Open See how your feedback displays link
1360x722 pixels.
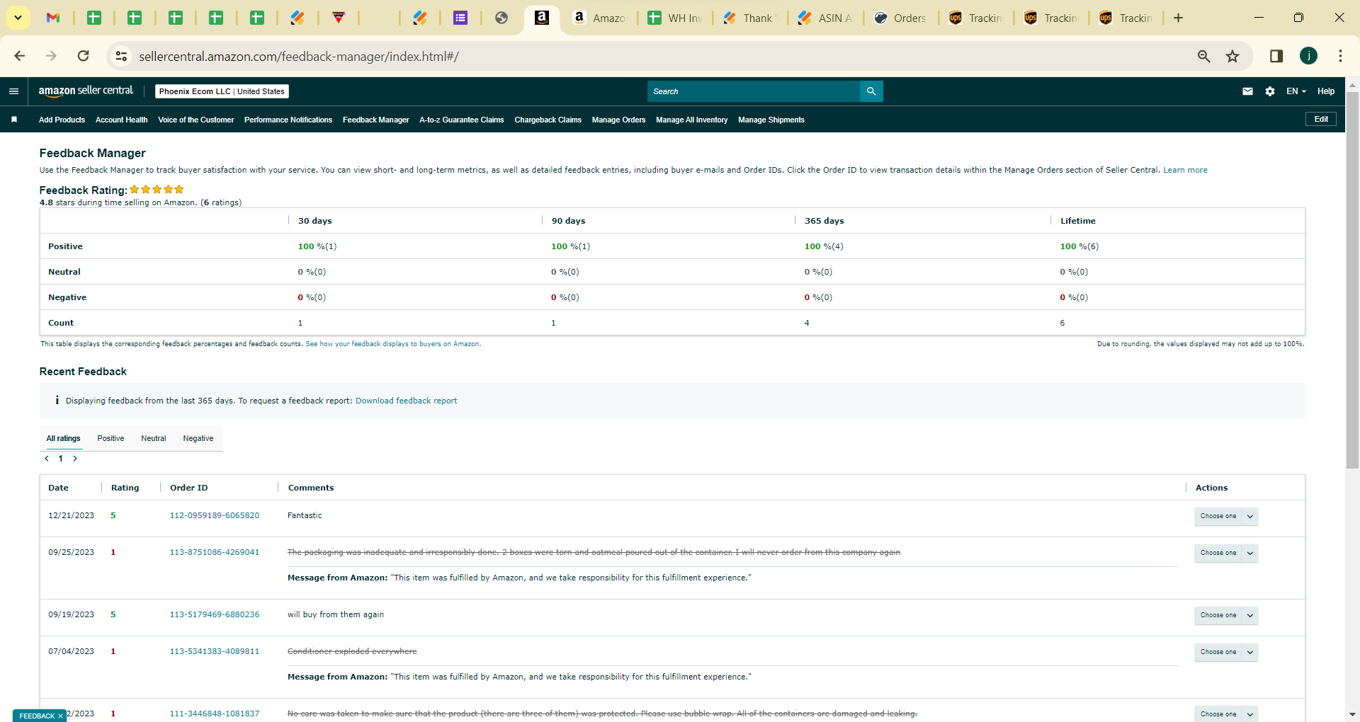[393, 344]
